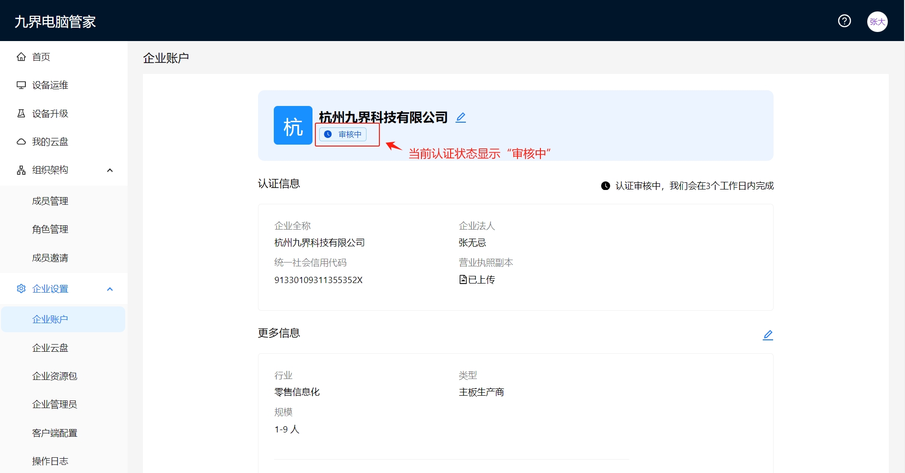Click the gear icon beside 企业设置
Image resolution: width=905 pixels, height=473 pixels.
[21, 289]
